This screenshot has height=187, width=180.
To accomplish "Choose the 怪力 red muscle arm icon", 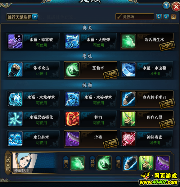I will point(72,119).
